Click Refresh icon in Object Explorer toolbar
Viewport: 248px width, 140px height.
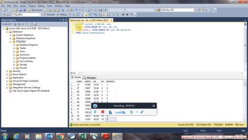pyautogui.click(x=31, y=24)
